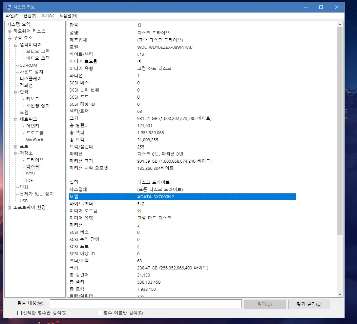This screenshot has height=324, width=357.
Task: Open the 도움말(H) menu
Action: click(x=68, y=16)
